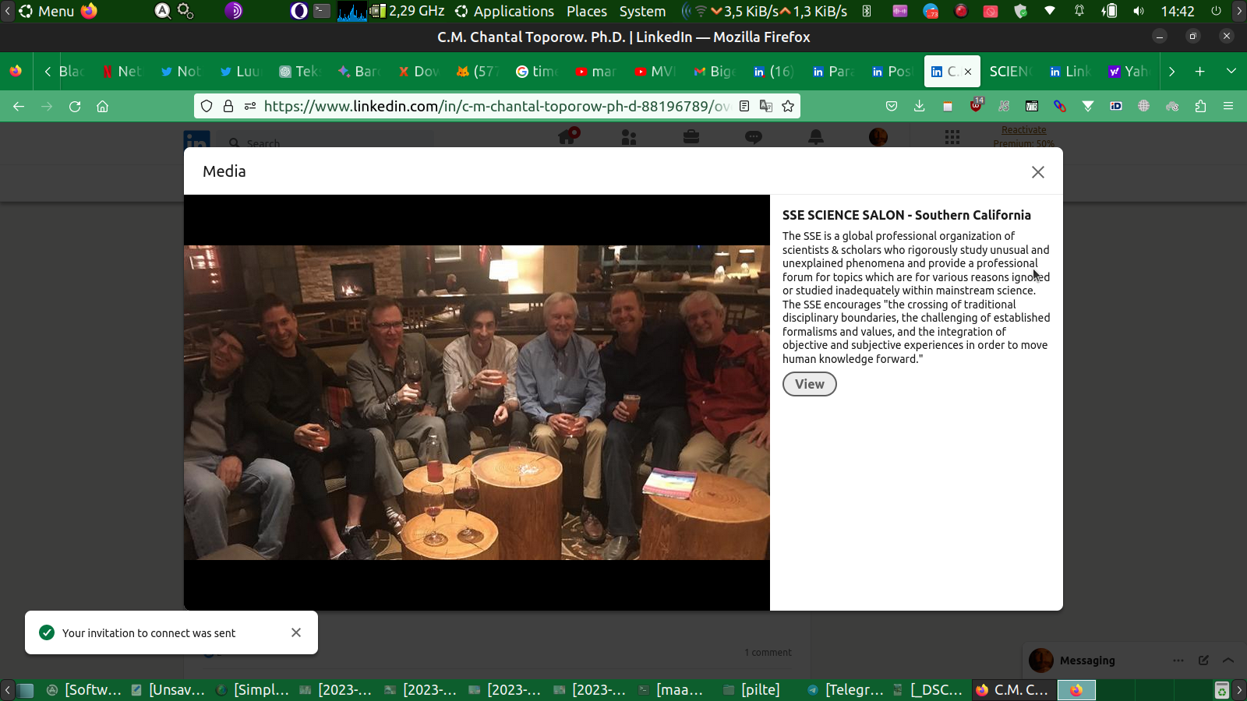Switch to the [Telegr... taskbar window

tap(847, 690)
